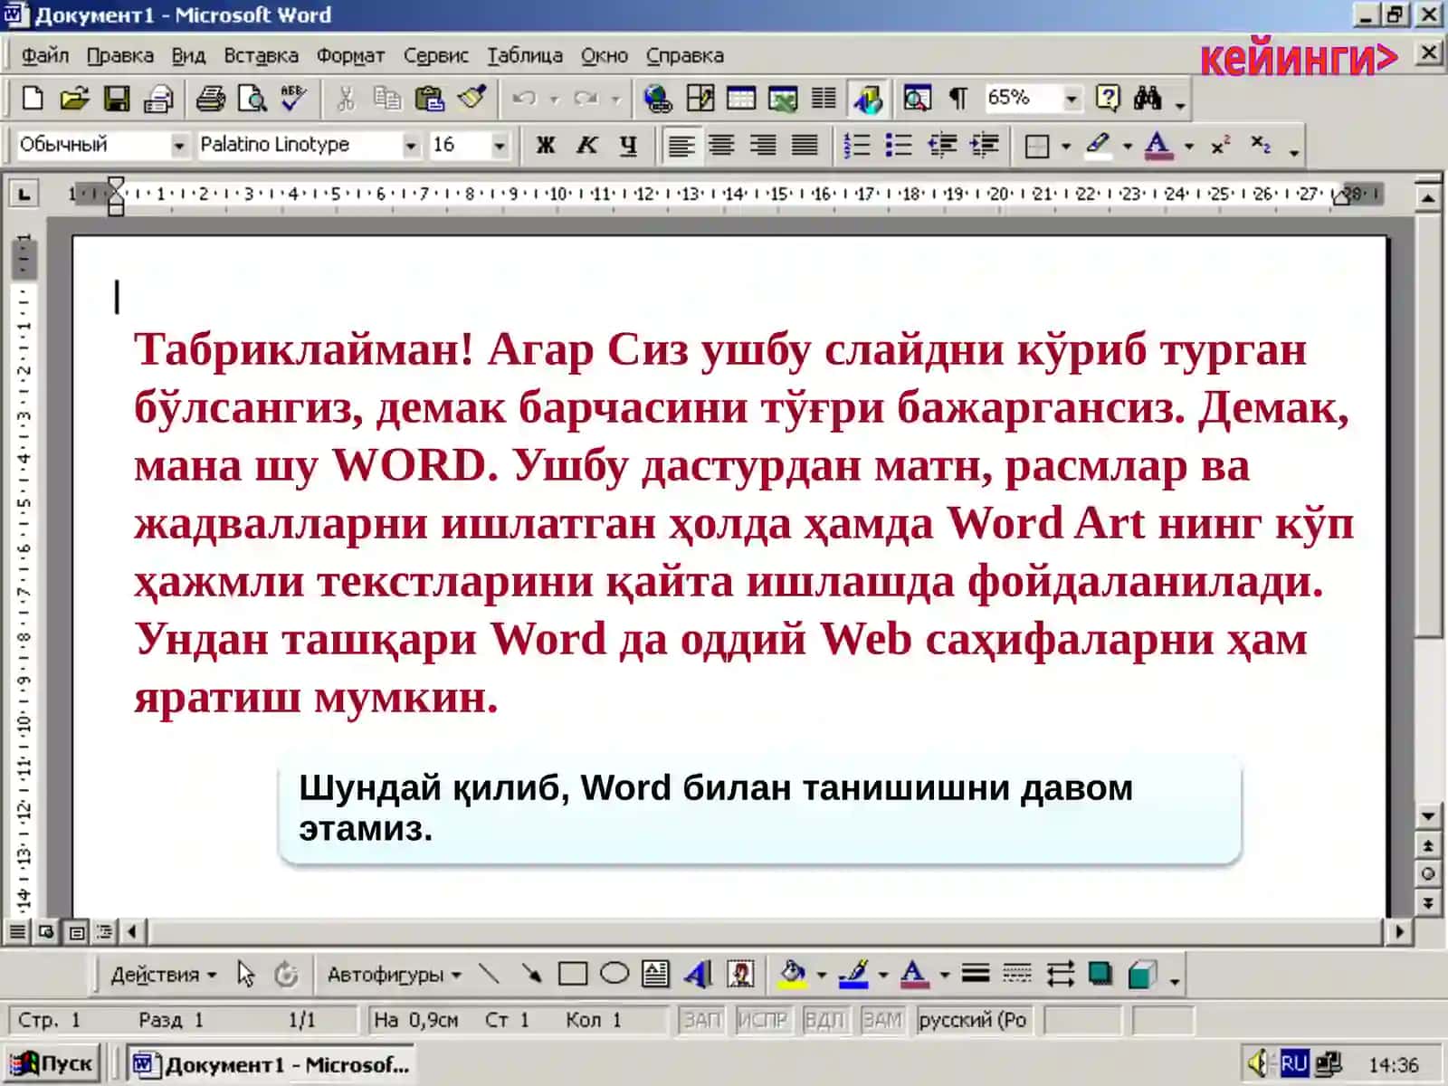
Task: Apply red font color A swatch
Action: pyautogui.click(x=914, y=974)
